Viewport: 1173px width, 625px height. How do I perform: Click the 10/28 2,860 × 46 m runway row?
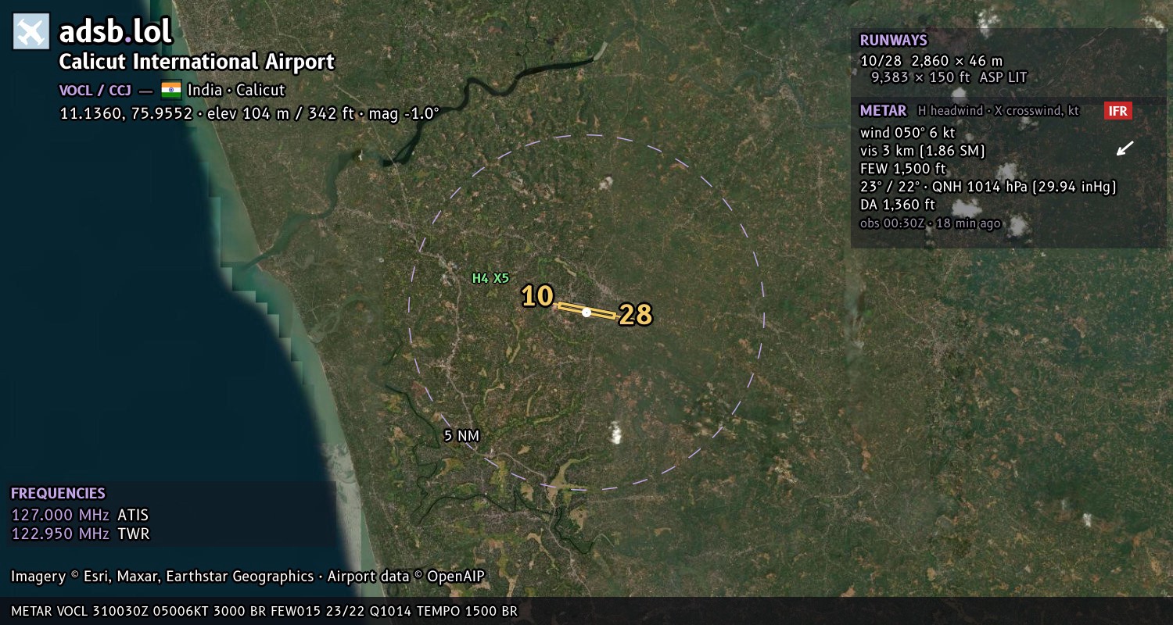[x=931, y=60]
